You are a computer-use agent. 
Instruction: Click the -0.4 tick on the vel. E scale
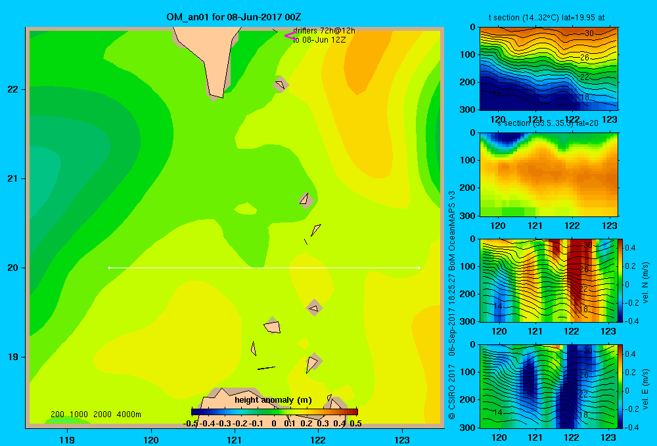click(x=632, y=427)
